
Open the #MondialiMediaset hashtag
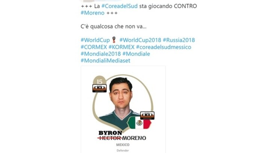click(105, 61)
